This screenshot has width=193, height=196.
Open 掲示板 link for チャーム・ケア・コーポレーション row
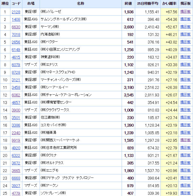click(x=185, y=95)
